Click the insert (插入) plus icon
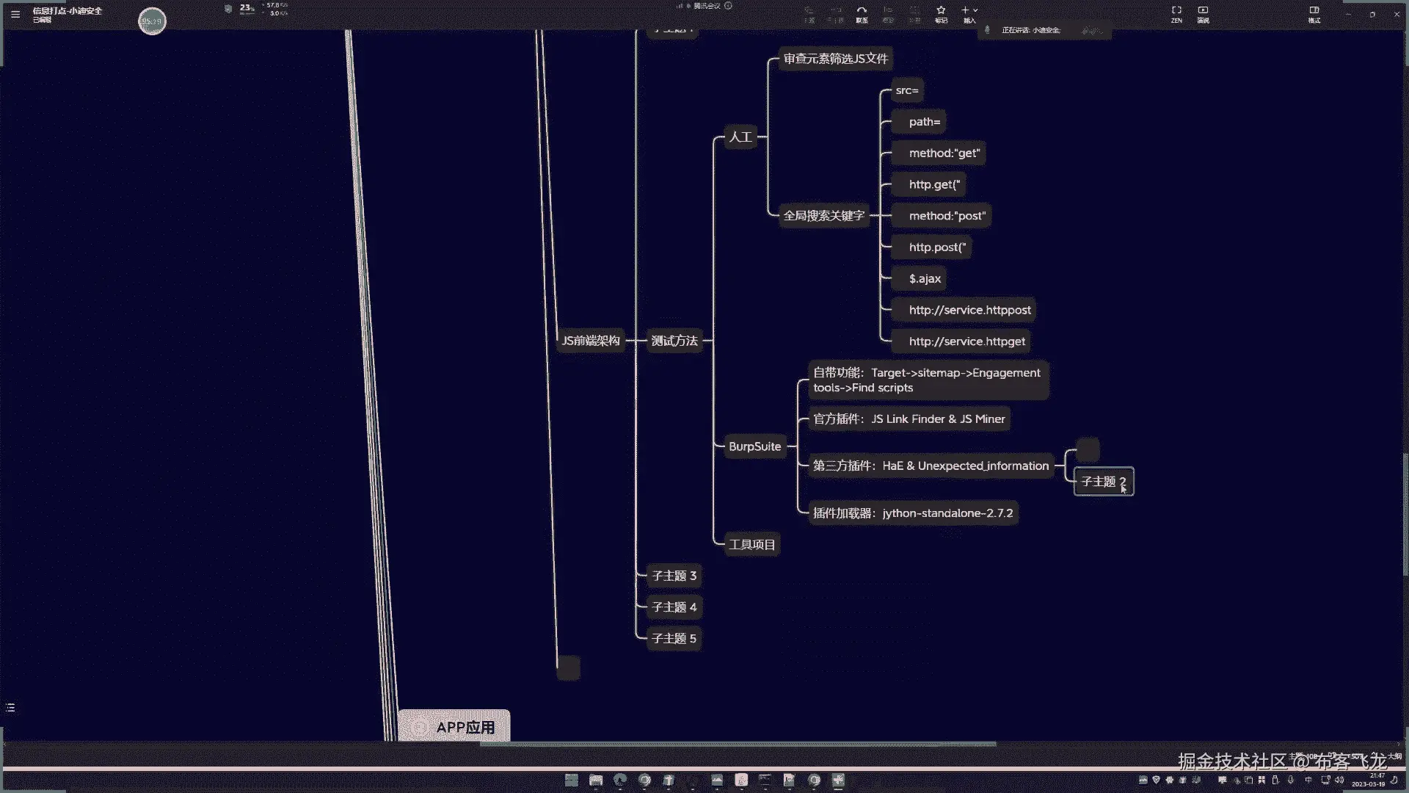The image size is (1409, 793). (965, 11)
